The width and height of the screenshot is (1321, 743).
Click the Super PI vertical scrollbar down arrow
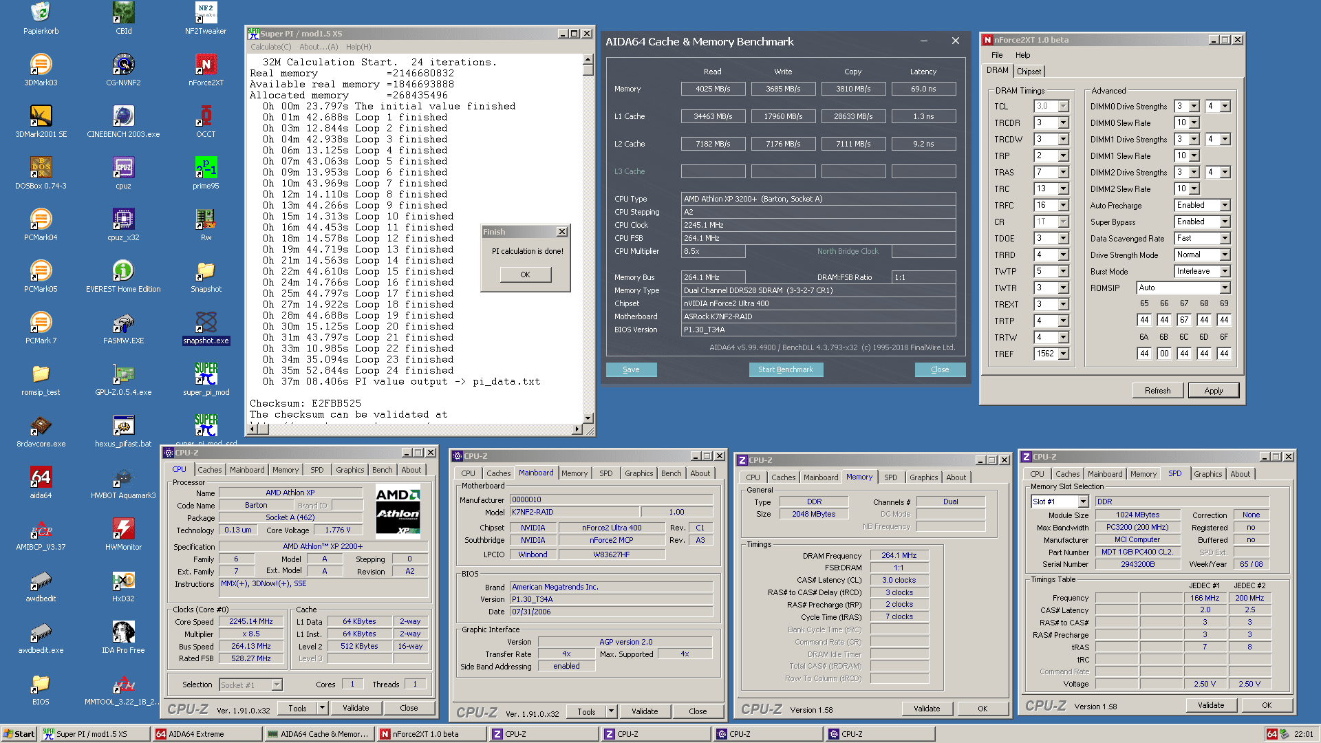click(588, 418)
